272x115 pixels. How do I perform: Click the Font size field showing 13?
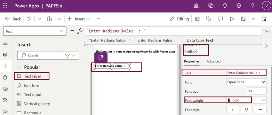(257, 91)
